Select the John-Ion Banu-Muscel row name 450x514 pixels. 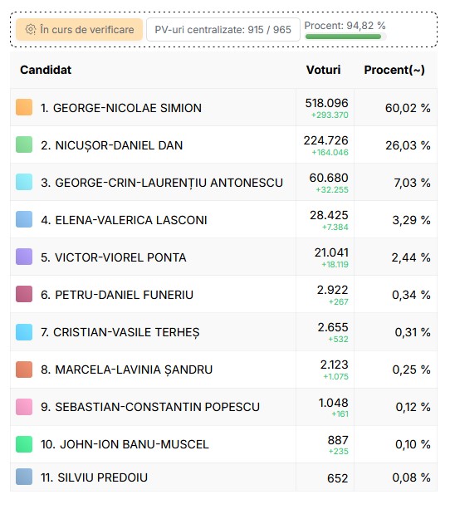[x=125, y=444]
